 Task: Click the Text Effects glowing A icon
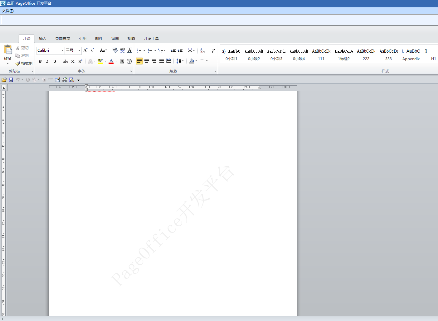click(90, 61)
